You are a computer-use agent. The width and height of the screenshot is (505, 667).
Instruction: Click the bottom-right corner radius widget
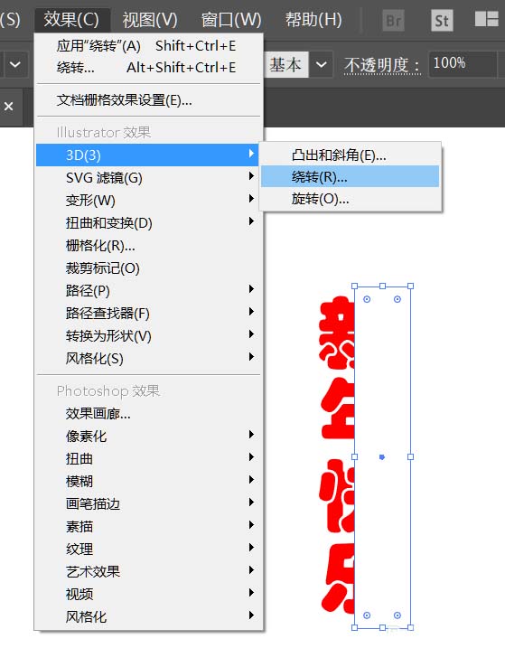click(397, 615)
